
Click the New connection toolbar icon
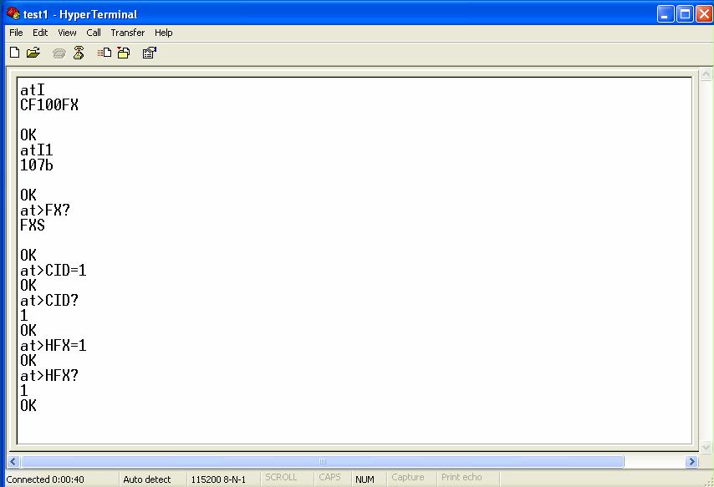pos(14,53)
